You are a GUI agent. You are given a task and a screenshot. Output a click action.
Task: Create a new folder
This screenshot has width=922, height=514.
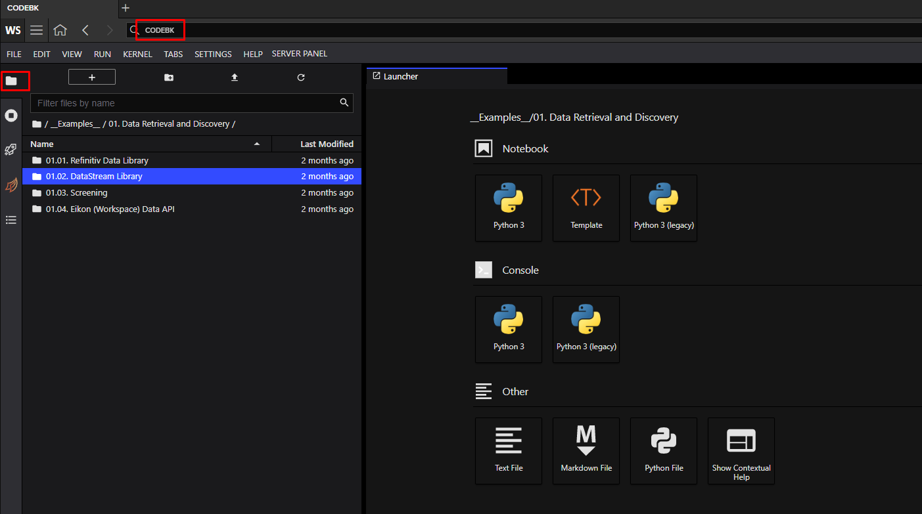169,77
